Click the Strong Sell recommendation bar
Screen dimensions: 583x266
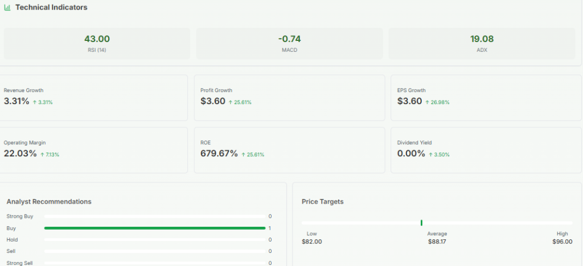pos(154,263)
